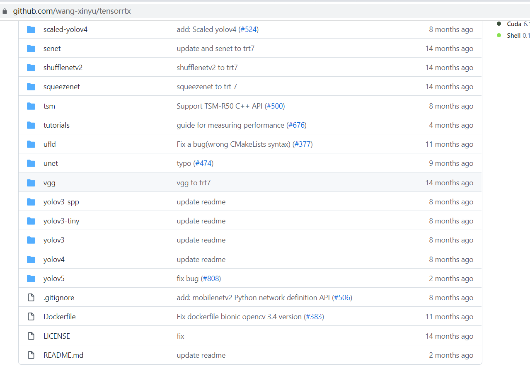Click the github.com address bar URL
530x371 pixels.
[x=72, y=11]
